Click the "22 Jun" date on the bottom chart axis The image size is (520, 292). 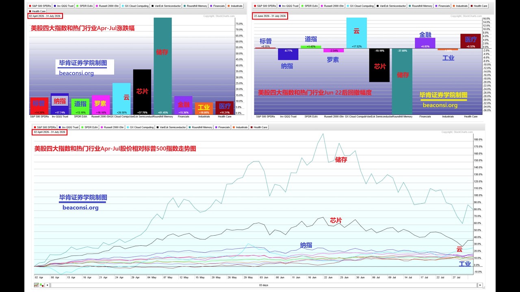(328, 277)
